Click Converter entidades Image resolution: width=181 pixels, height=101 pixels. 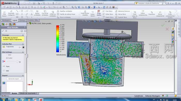[x=45, y=13]
